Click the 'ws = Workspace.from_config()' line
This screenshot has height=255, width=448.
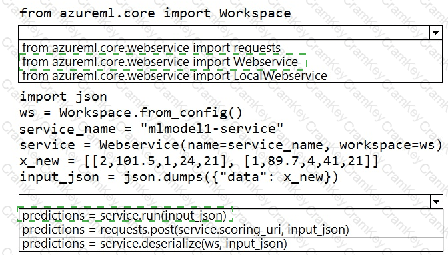point(131,113)
